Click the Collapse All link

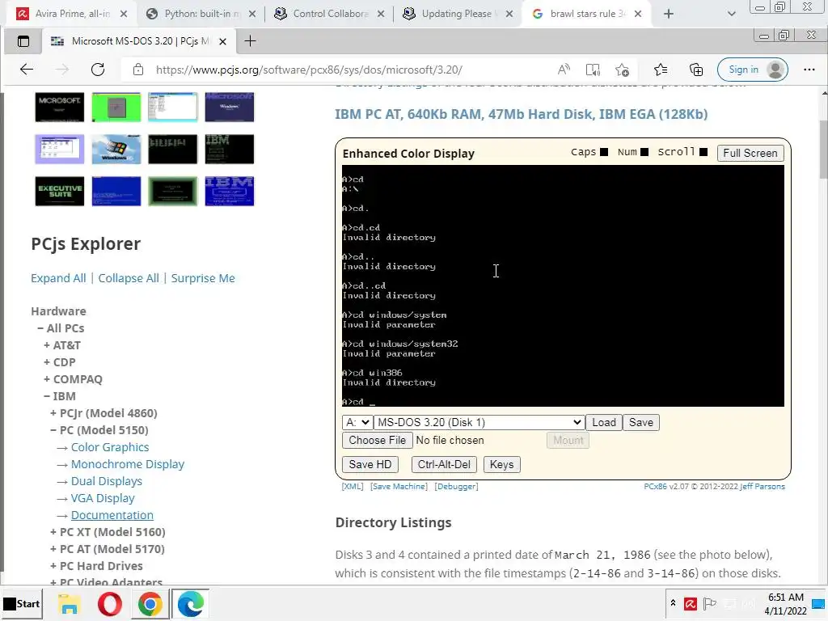[x=129, y=278]
